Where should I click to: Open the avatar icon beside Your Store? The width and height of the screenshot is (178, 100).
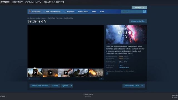click(30, 11)
